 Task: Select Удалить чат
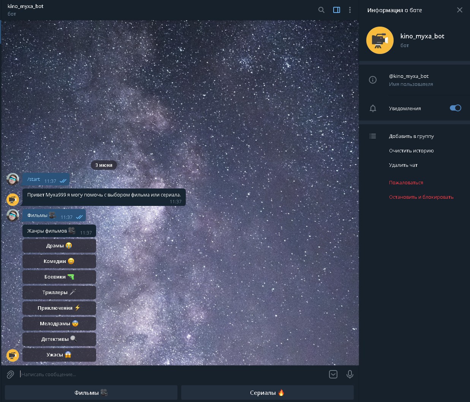(403, 165)
